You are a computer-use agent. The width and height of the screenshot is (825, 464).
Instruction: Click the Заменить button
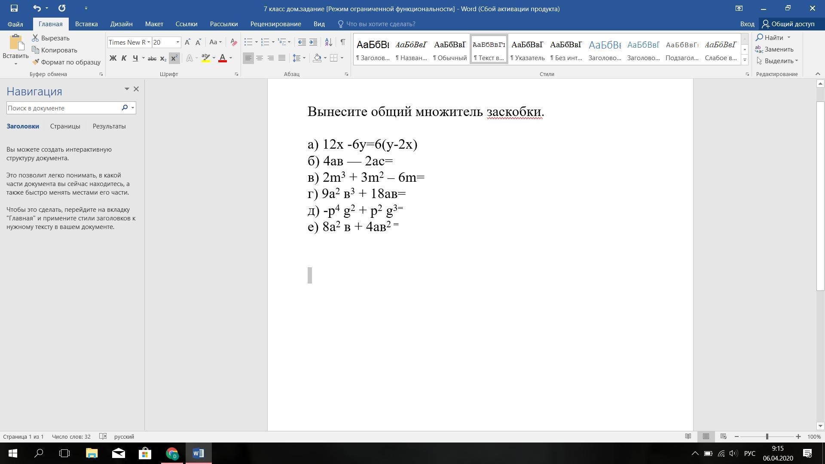point(774,49)
